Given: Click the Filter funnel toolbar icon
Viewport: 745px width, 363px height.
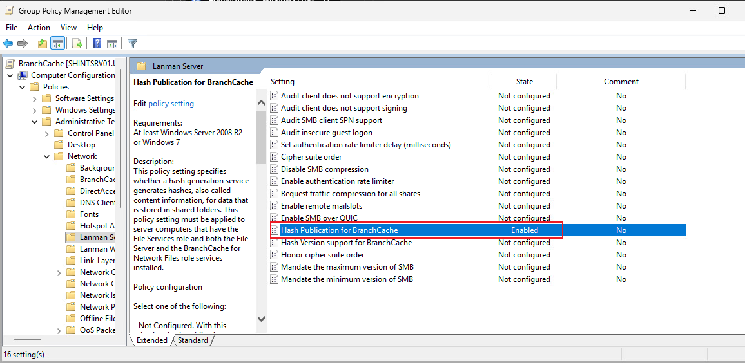Looking at the screenshot, I should [x=133, y=44].
